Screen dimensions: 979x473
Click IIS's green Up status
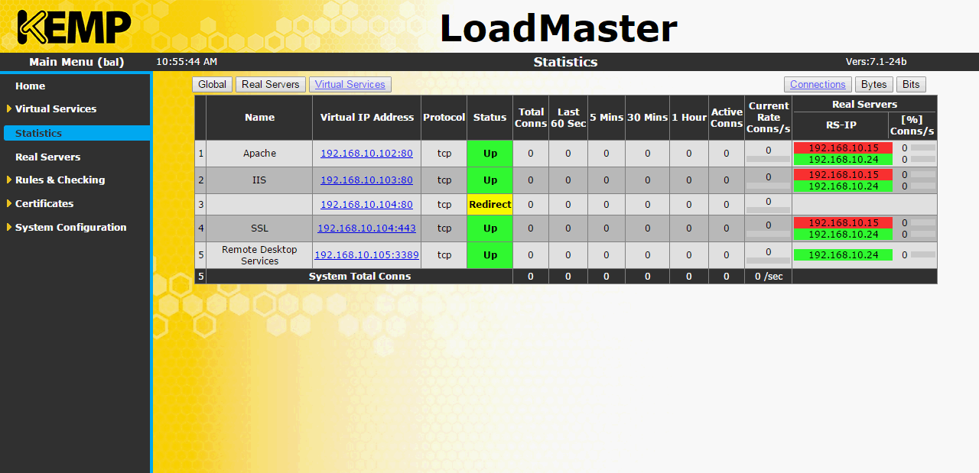click(489, 180)
